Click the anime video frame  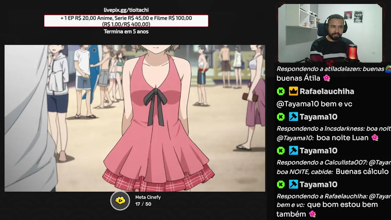[135, 118]
